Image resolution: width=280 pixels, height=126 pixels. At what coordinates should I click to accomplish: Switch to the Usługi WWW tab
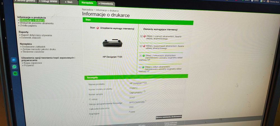(48, 1)
